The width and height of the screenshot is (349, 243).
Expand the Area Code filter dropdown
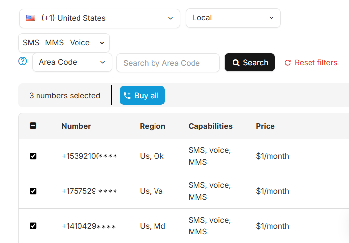[72, 62]
